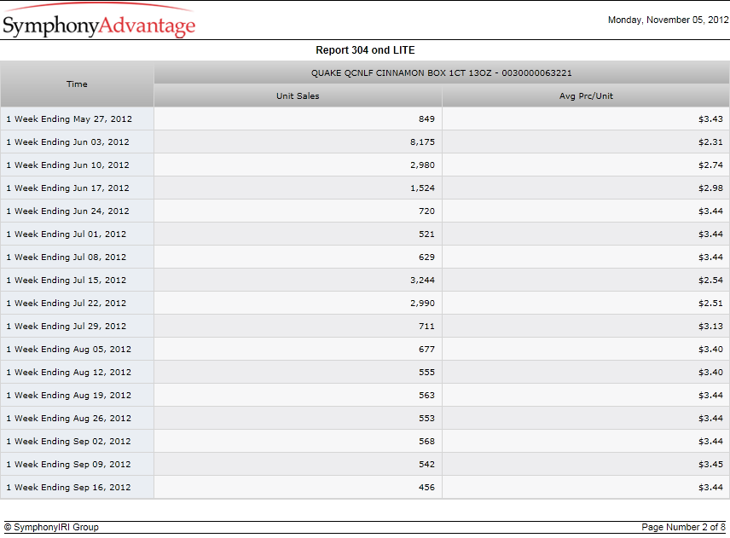
Task: Click unit sales value 720
Action: (x=426, y=211)
